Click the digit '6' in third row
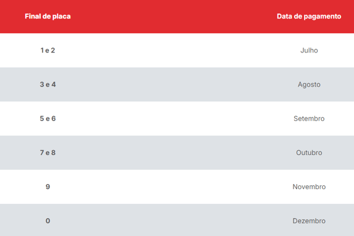 (x=53, y=119)
